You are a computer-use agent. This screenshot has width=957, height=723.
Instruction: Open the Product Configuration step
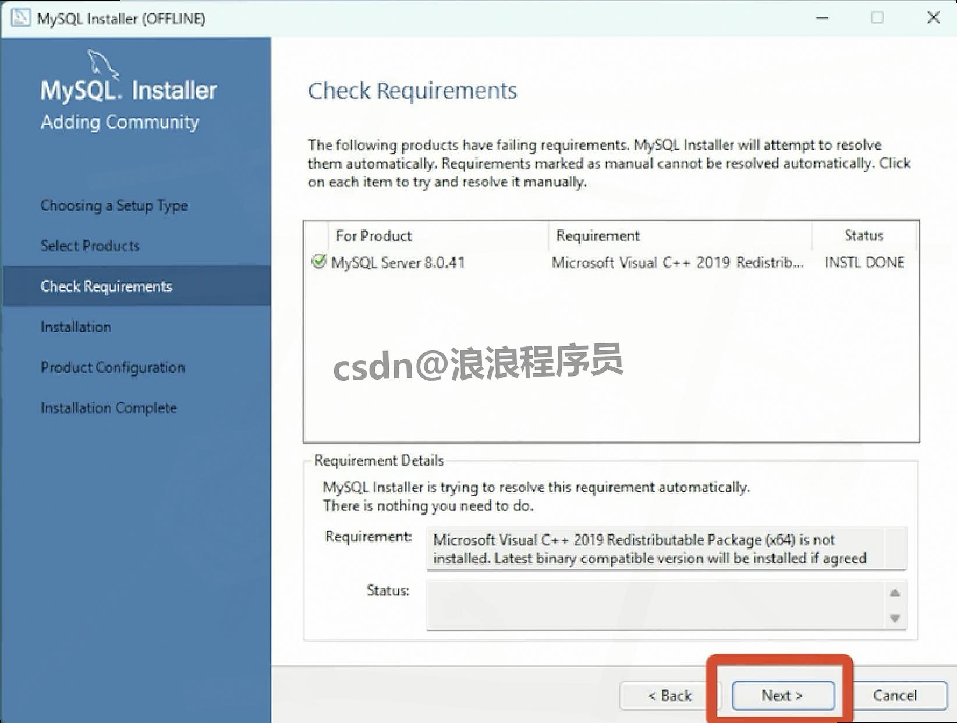pos(113,367)
